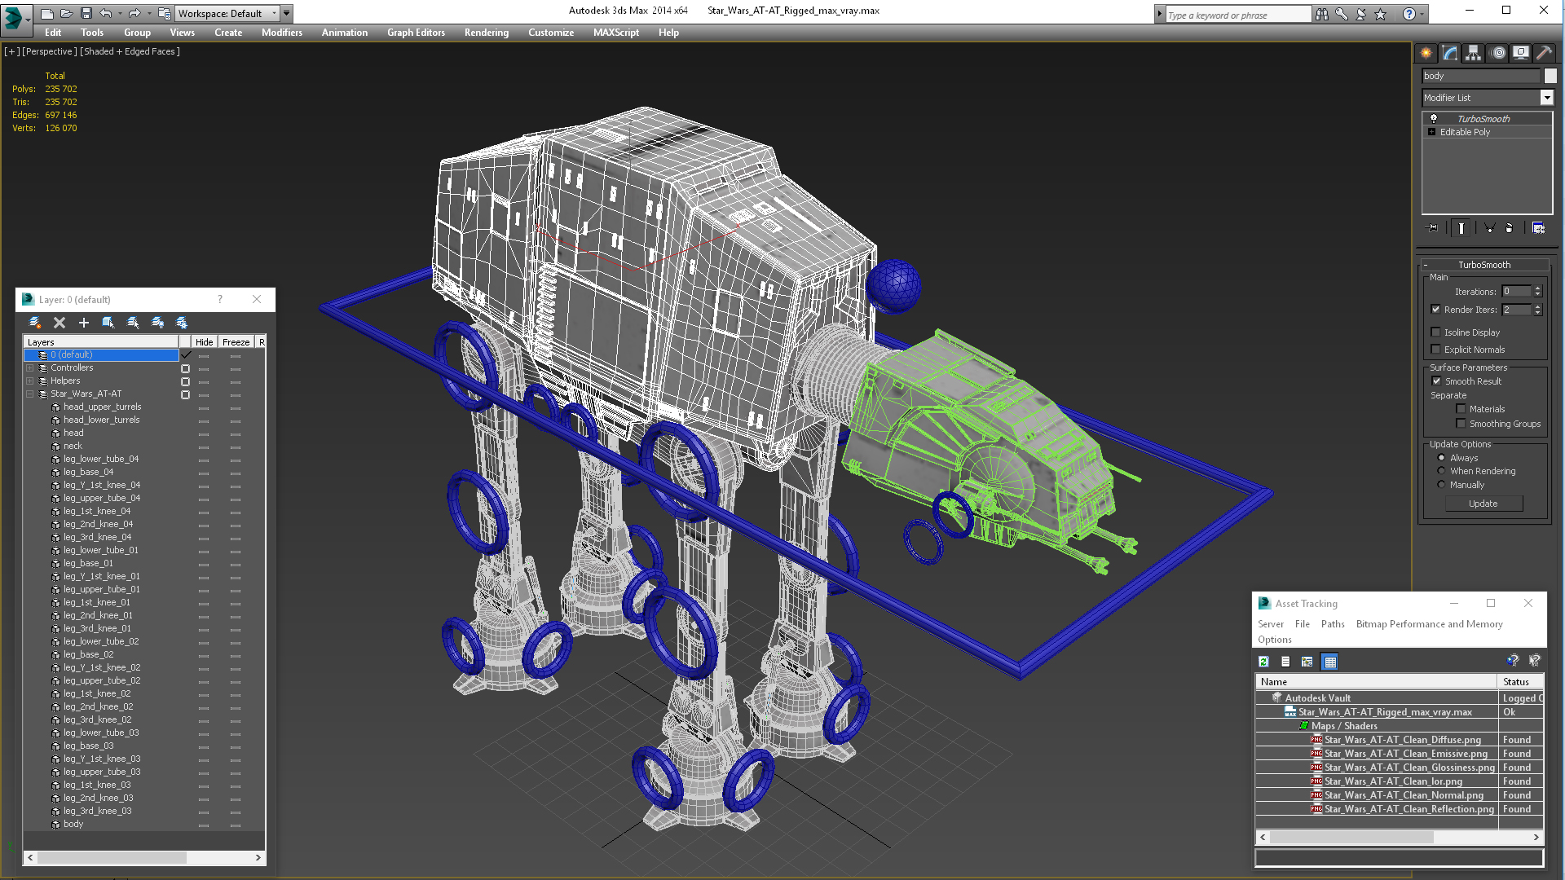Save the scene with floppy icon

86,14
